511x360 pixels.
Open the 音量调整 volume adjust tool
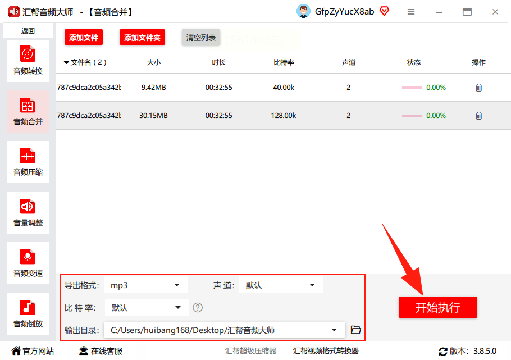click(28, 213)
